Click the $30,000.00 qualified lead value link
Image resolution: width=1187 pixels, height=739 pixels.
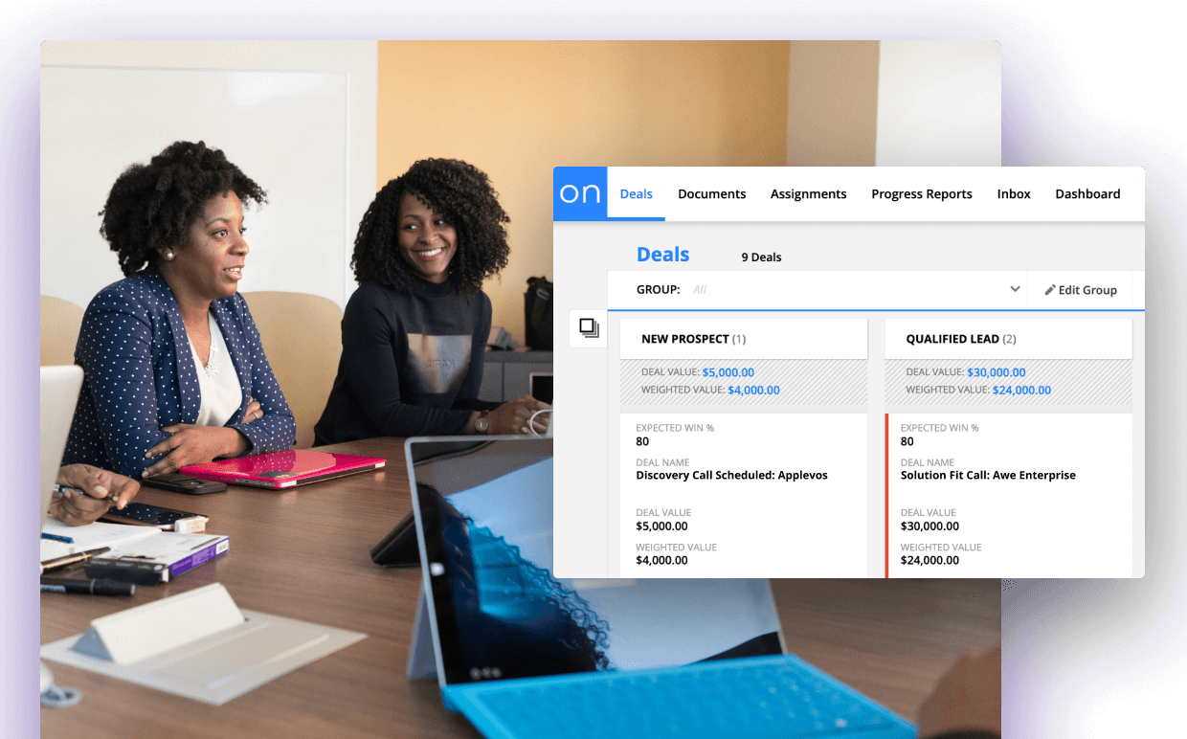click(x=996, y=372)
